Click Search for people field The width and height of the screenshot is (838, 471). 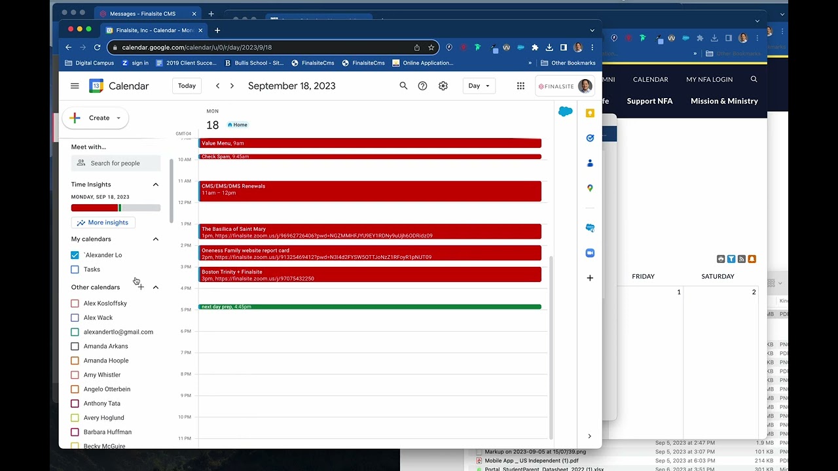tap(116, 163)
